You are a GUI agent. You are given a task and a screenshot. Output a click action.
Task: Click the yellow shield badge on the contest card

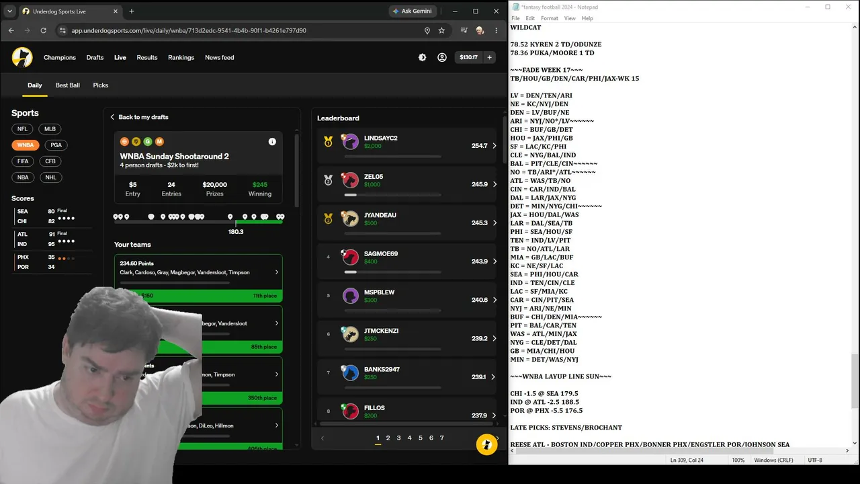tap(136, 142)
